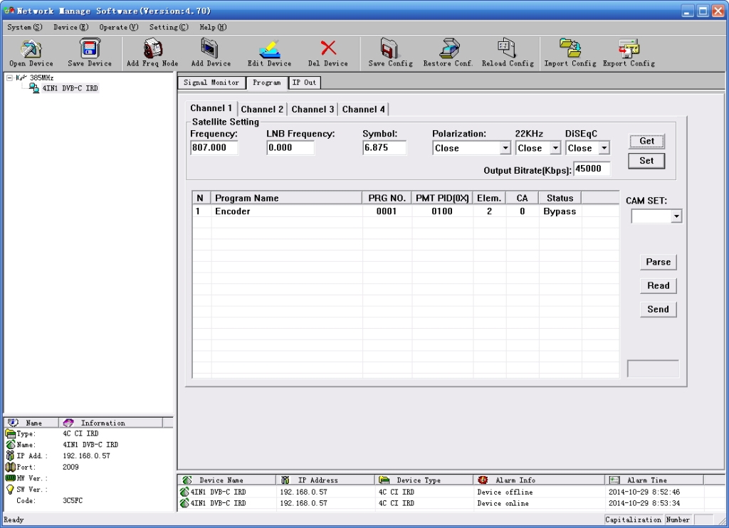The height and width of the screenshot is (528, 729).
Task: Click the Get button
Action: pyautogui.click(x=646, y=141)
